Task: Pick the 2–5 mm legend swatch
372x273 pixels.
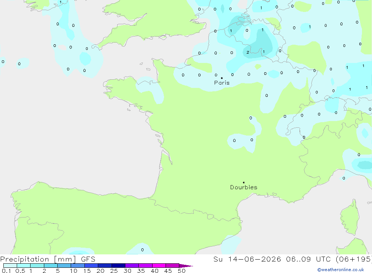Action: click(x=51, y=266)
